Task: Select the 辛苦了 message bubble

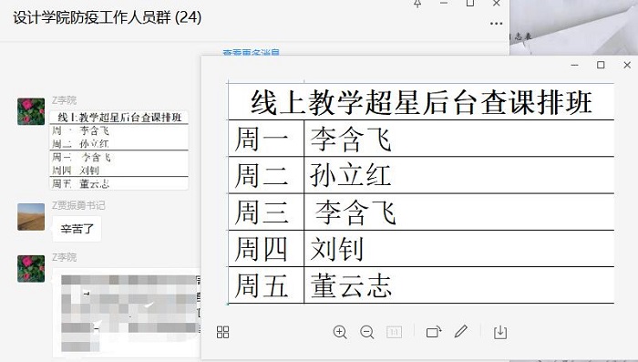Action: point(77,229)
